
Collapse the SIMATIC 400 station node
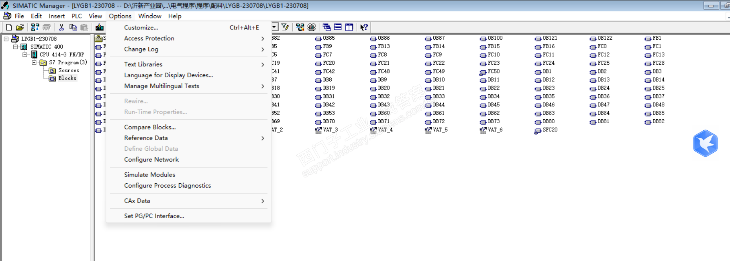point(16,46)
